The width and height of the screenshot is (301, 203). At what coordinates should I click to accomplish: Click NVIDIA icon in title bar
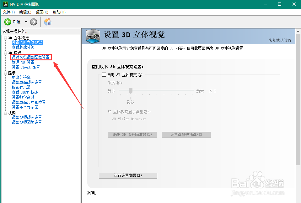coord(6,4)
